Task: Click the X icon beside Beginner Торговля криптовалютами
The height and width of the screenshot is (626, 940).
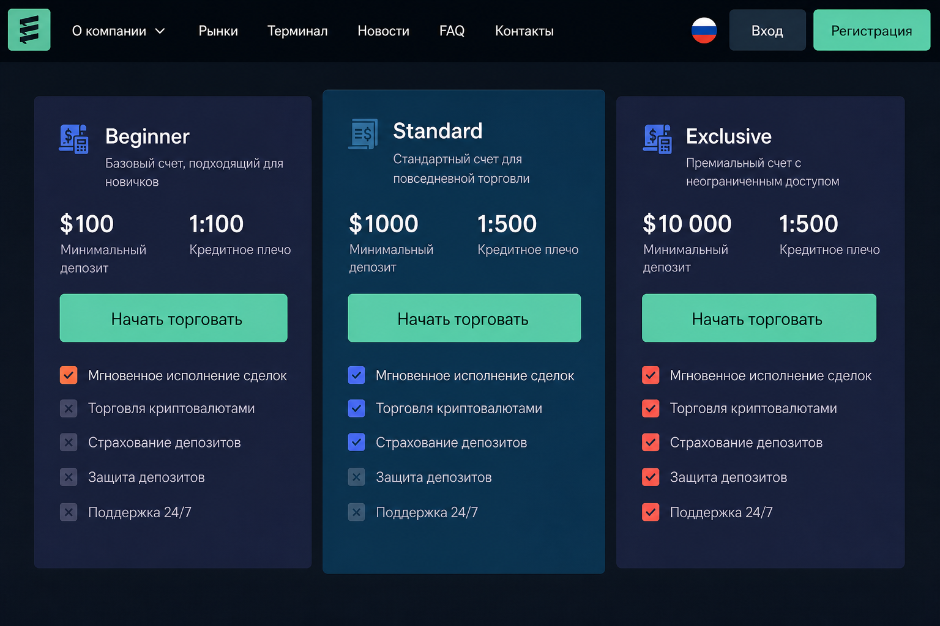Action: click(69, 408)
